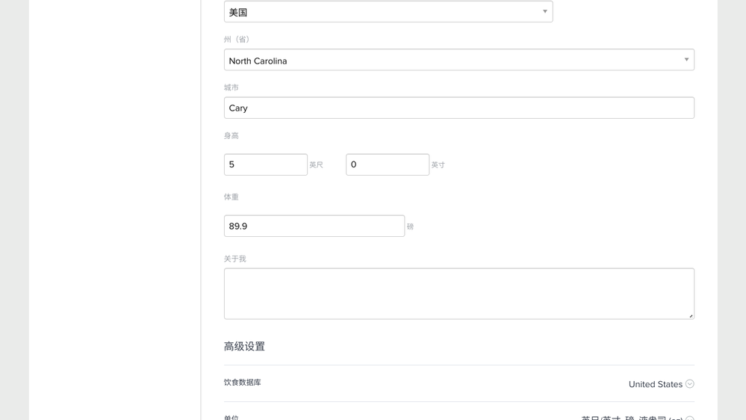Image resolution: width=746 pixels, height=420 pixels.
Task: Click the 磅 unit label beside weight
Action: coord(410,226)
